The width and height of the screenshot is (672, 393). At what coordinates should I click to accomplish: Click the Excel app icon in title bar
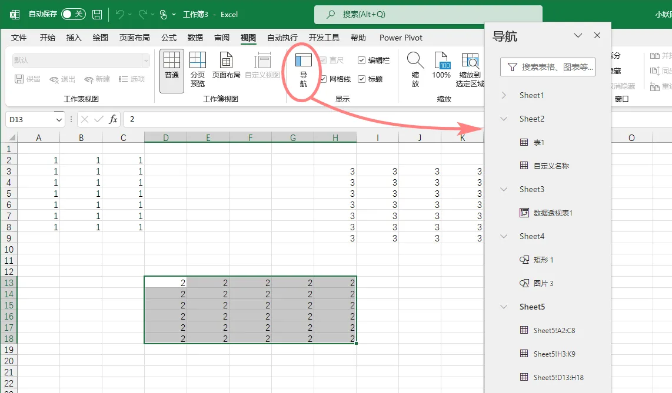click(x=15, y=15)
